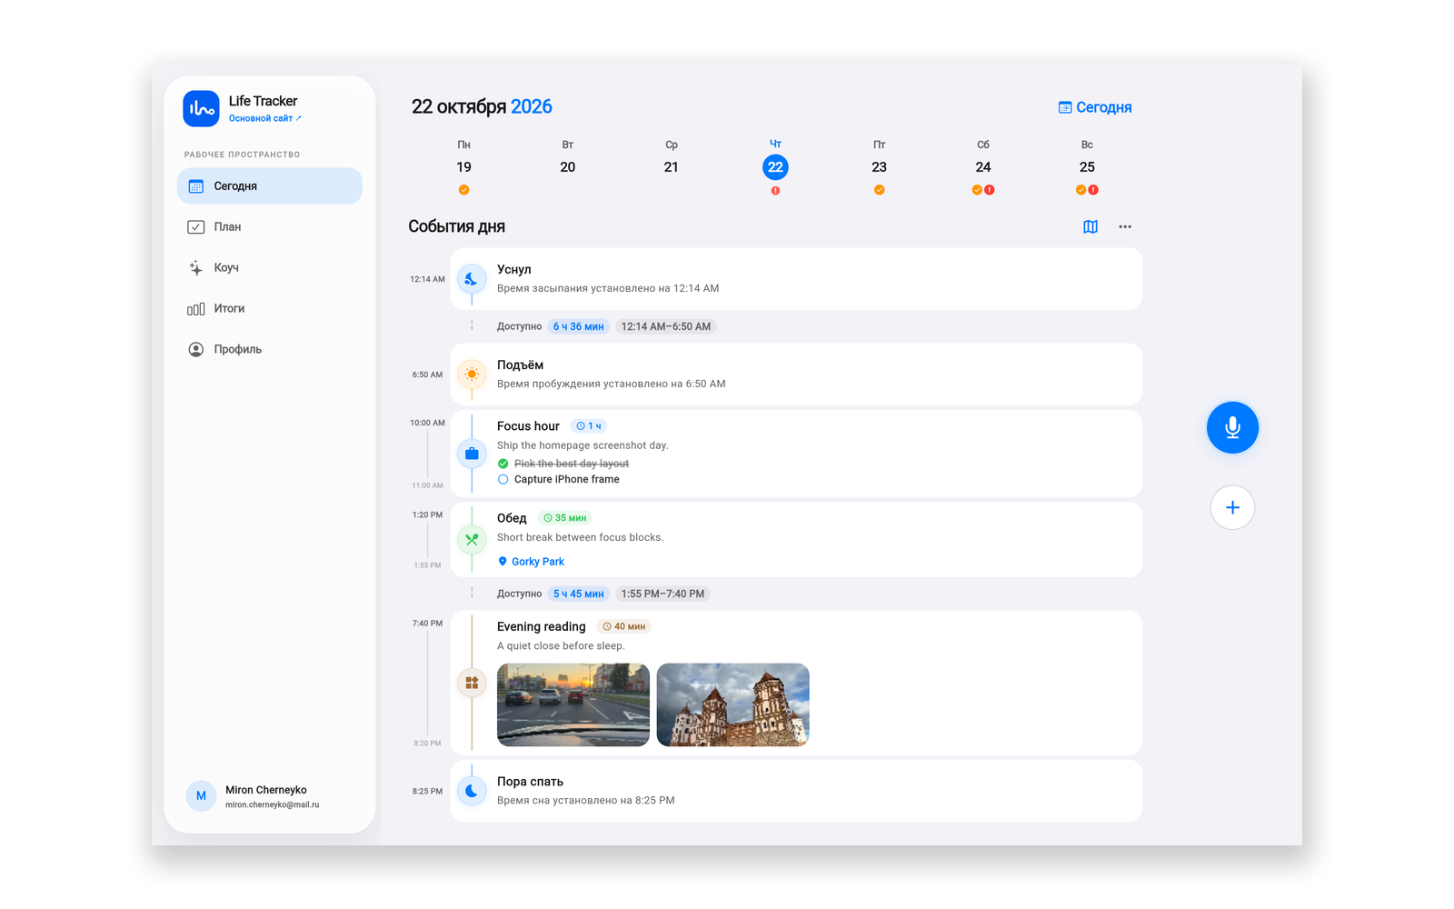Open the Основной сайт link
The image size is (1454, 909).
click(x=264, y=118)
